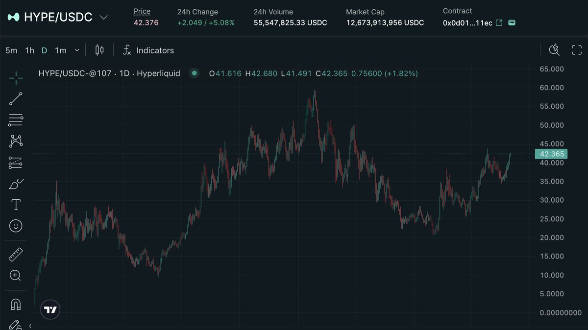This screenshot has height=330, width=588.
Task: Click the low value L41.491
Action: [x=296, y=73]
